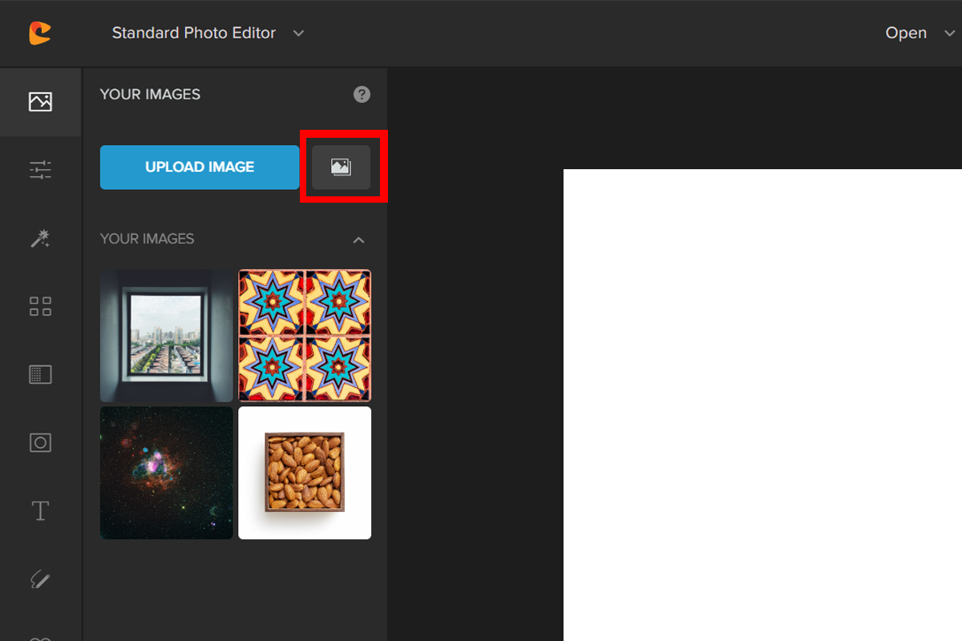
Task: Select the galaxy nebula thumbnail
Action: coord(167,473)
